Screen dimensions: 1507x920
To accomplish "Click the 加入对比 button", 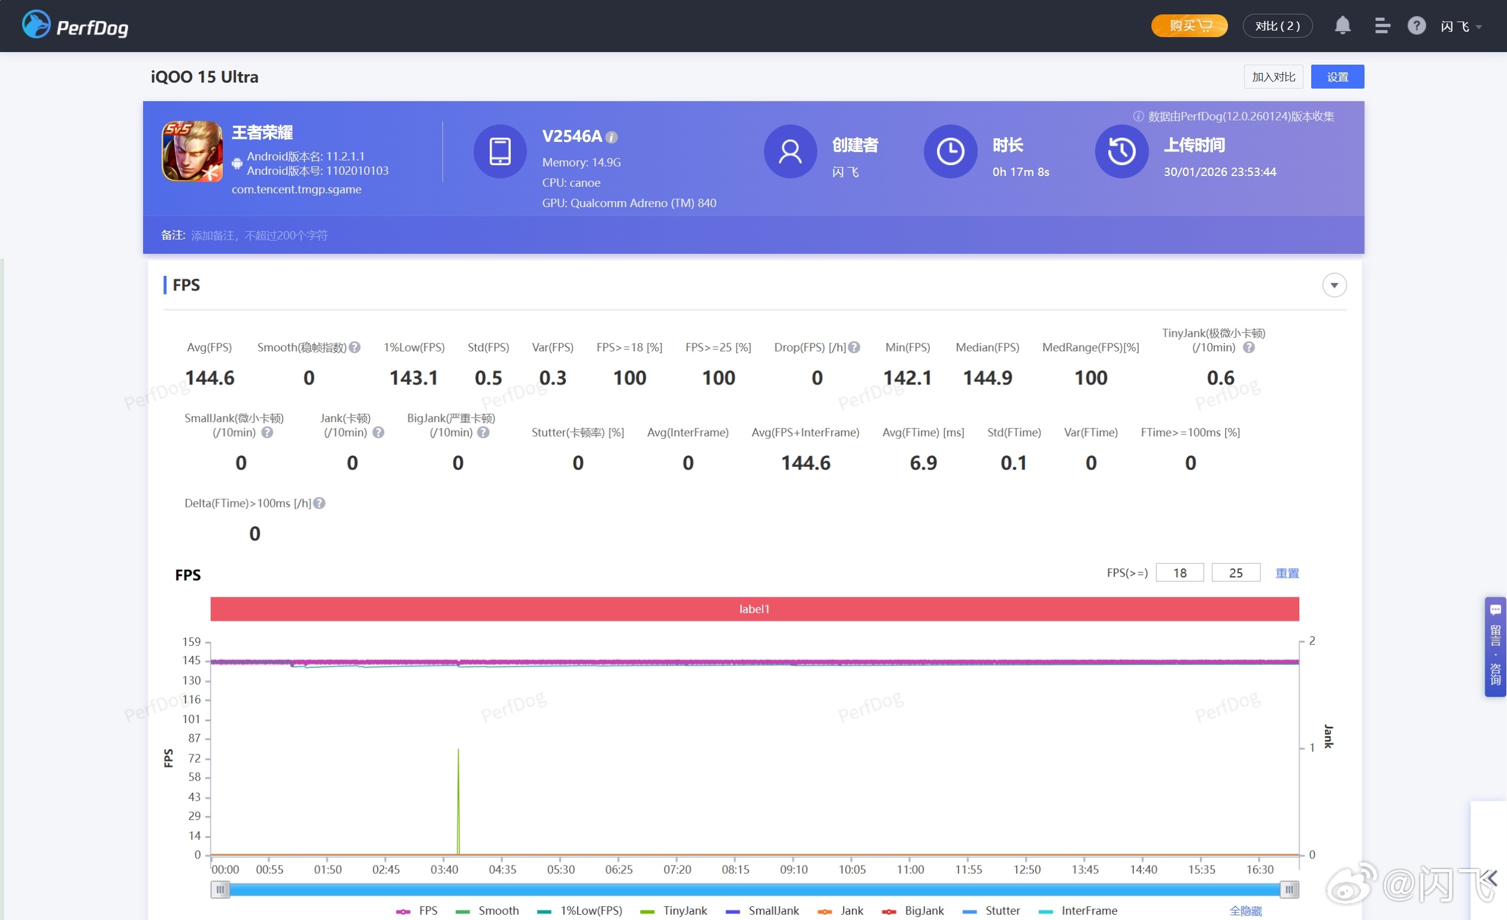I will pos(1273,77).
